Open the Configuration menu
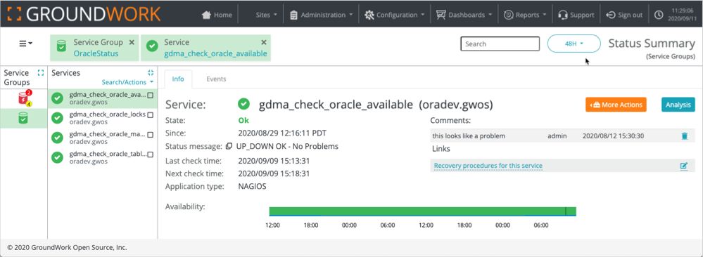 [x=395, y=15]
